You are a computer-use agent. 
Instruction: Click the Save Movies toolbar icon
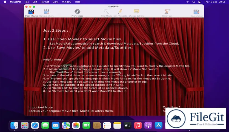(196, 12)
